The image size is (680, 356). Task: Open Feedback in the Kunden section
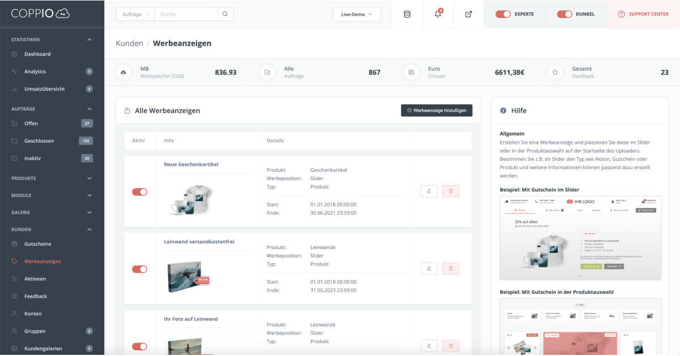[x=36, y=297]
